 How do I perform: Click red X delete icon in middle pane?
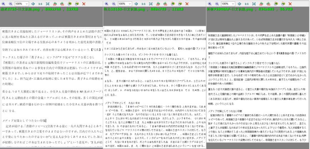pyautogui.click(x=187, y=4)
